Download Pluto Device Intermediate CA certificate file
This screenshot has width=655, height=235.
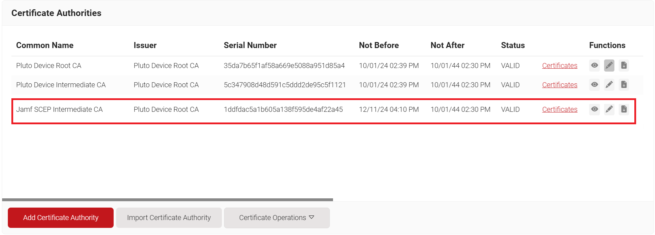624,85
